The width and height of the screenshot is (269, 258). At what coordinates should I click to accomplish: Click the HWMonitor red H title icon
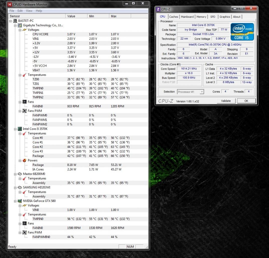pos(10,5)
